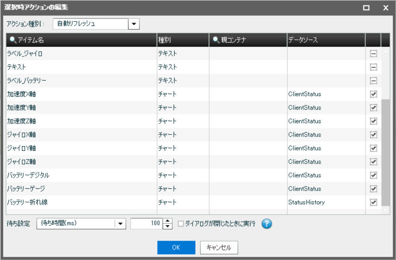The image size is (396, 260).
Task: Toggle minus box for テキスト row
Action: tap(373, 67)
